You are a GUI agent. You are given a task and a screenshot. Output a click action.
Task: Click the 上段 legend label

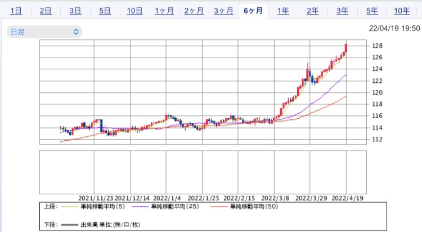(x=51, y=207)
